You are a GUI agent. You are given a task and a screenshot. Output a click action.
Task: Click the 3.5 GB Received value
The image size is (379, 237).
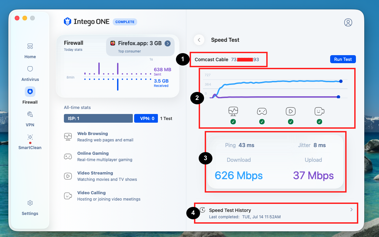pyautogui.click(x=161, y=81)
